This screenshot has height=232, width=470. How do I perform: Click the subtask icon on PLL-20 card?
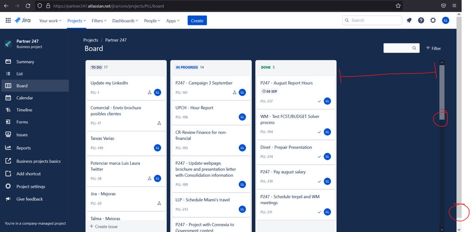(x=159, y=203)
